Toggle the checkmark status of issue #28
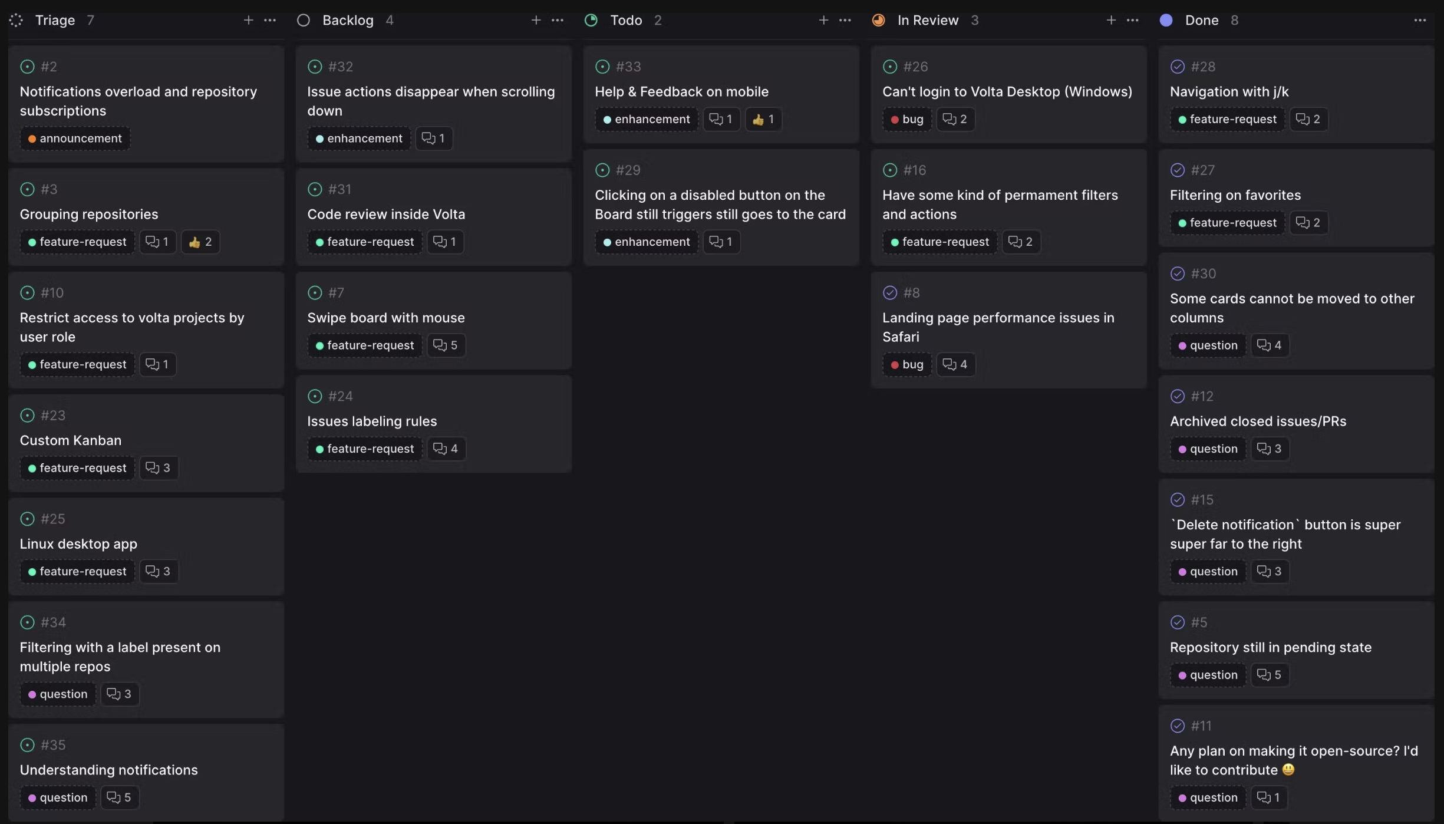 (1177, 67)
